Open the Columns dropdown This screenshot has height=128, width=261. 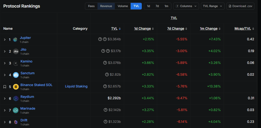pos(186,6)
